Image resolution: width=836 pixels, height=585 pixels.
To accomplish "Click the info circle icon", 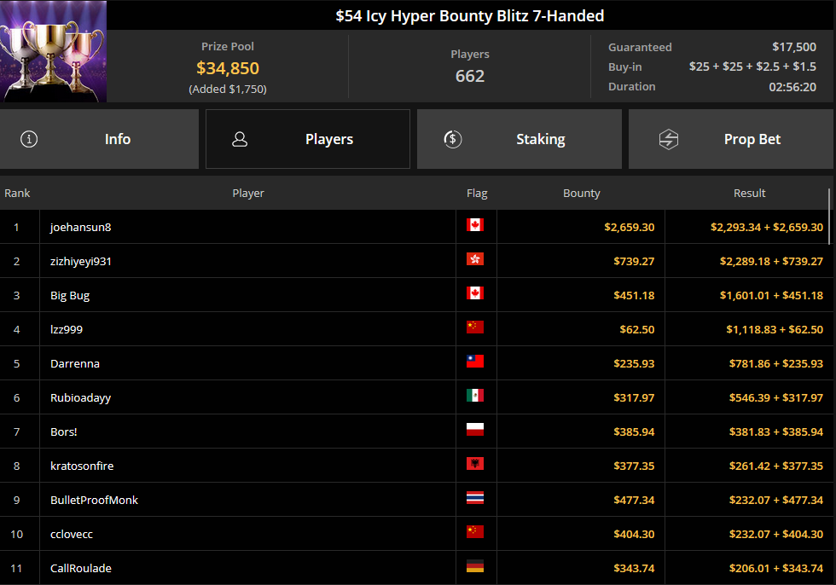I will tap(29, 139).
